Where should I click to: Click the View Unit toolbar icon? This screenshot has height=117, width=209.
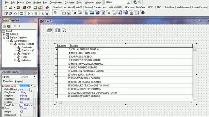(x=6, y=13)
